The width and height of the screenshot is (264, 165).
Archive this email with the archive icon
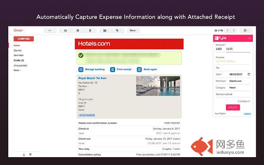(66, 31)
